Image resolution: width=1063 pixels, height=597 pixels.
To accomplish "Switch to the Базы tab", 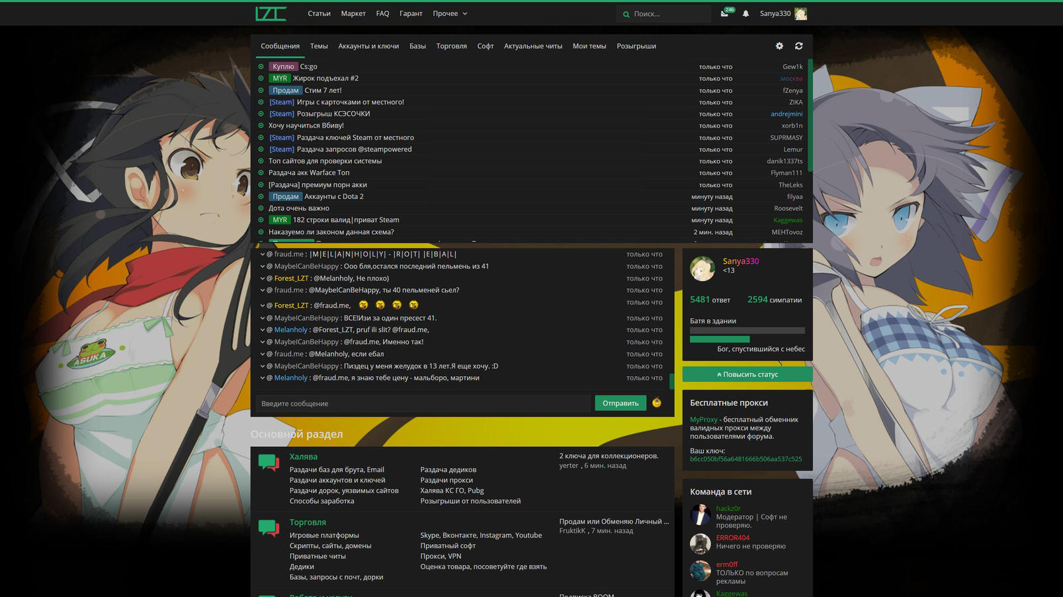I will tap(417, 46).
